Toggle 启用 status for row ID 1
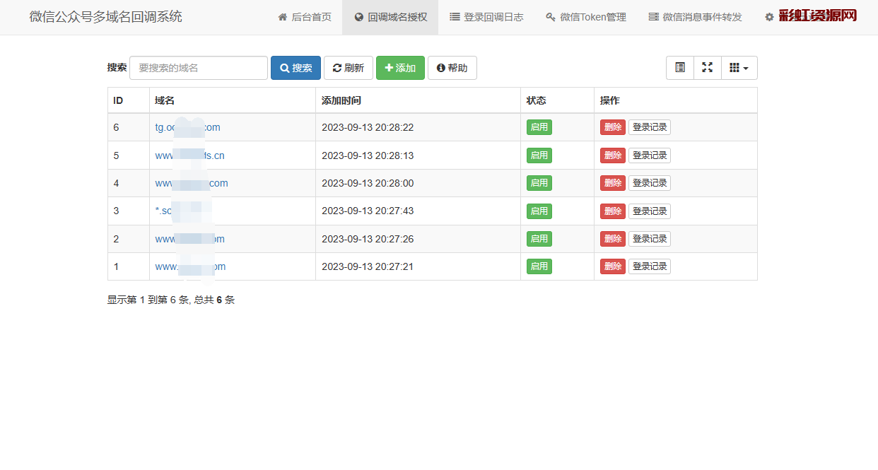 point(539,266)
